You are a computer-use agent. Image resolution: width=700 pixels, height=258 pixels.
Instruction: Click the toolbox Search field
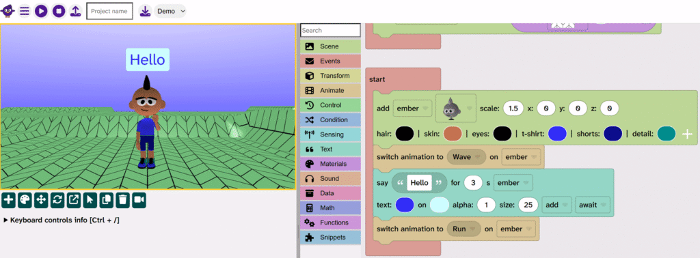click(330, 30)
